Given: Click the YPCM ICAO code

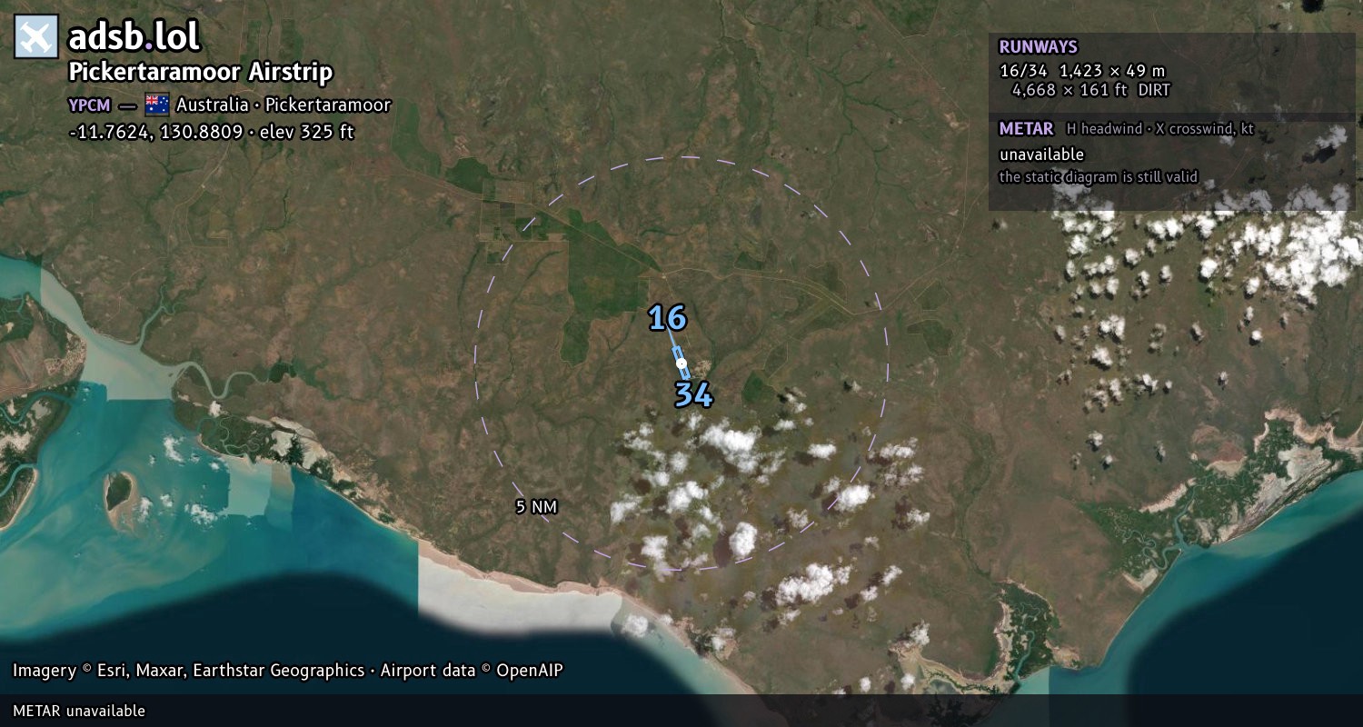Looking at the screenshot, I should [x=89, y=105].
